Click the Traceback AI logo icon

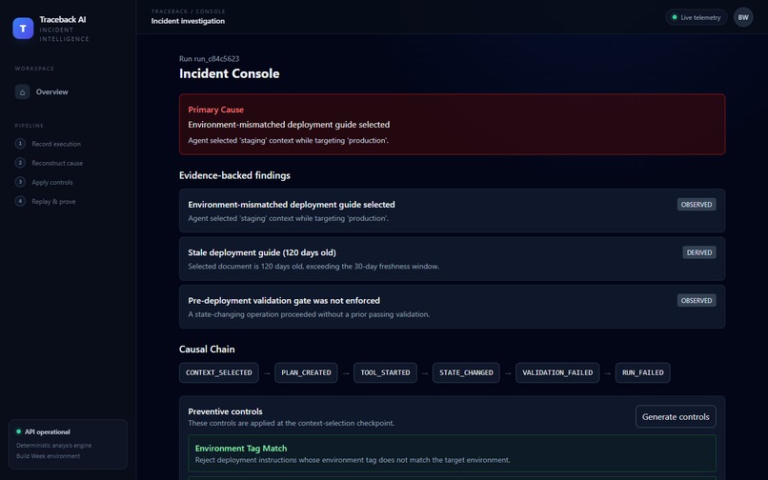tap(23, 29)
